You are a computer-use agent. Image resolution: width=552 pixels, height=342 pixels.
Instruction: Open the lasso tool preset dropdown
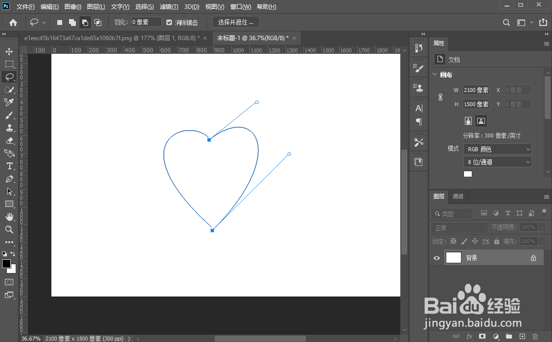[x=44, y=23]
